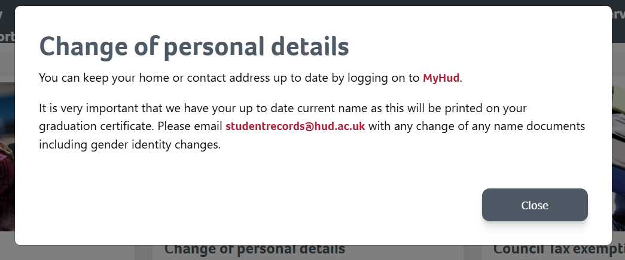This screenshot has height=260, width=625.
Task: Click the dimmed photo right of the dialog
Action: pos(618,155)
